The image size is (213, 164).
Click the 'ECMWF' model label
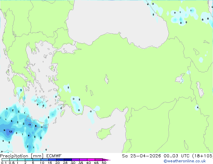click(x=54, y=156)
